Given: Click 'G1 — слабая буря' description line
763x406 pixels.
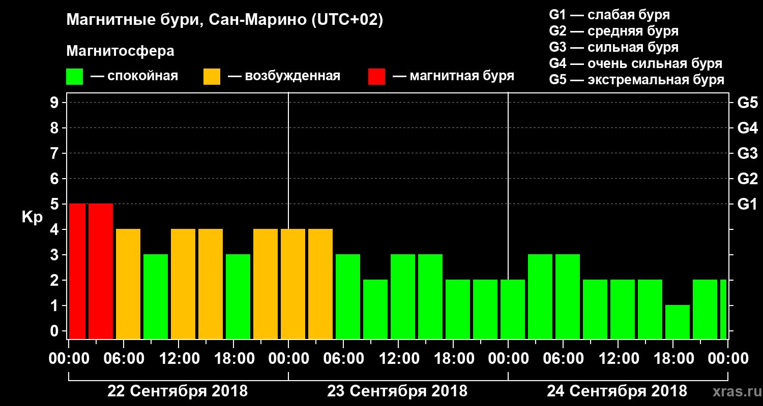Looking at the screenshot, I should pos(609,15).
